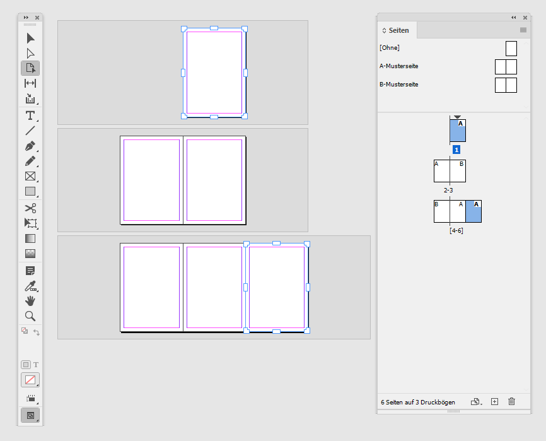Select the B-Musterseite entry
Screen dimensions: 546x441
coord(407,84)
